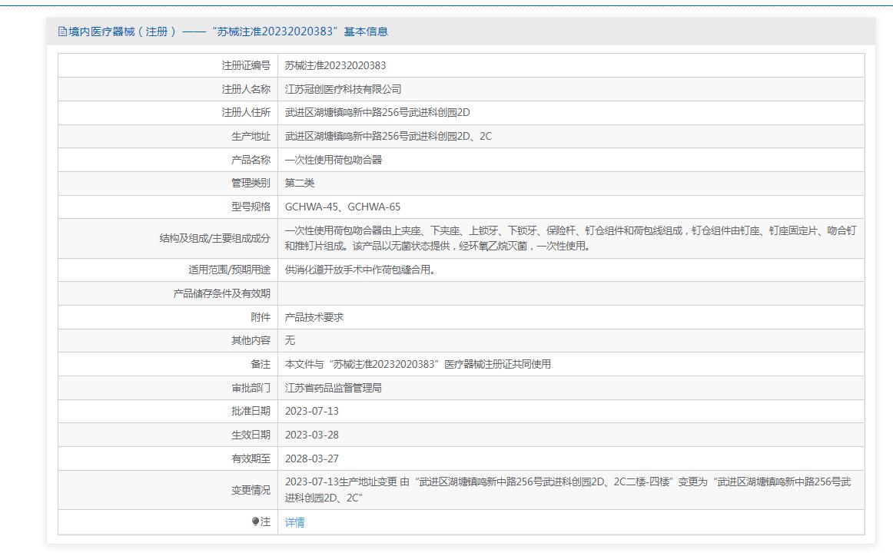Select product name 一次性使用荷包吻合器
This screenshot has width=893, height=556.
pyautogui.click(x=333, y=160)
